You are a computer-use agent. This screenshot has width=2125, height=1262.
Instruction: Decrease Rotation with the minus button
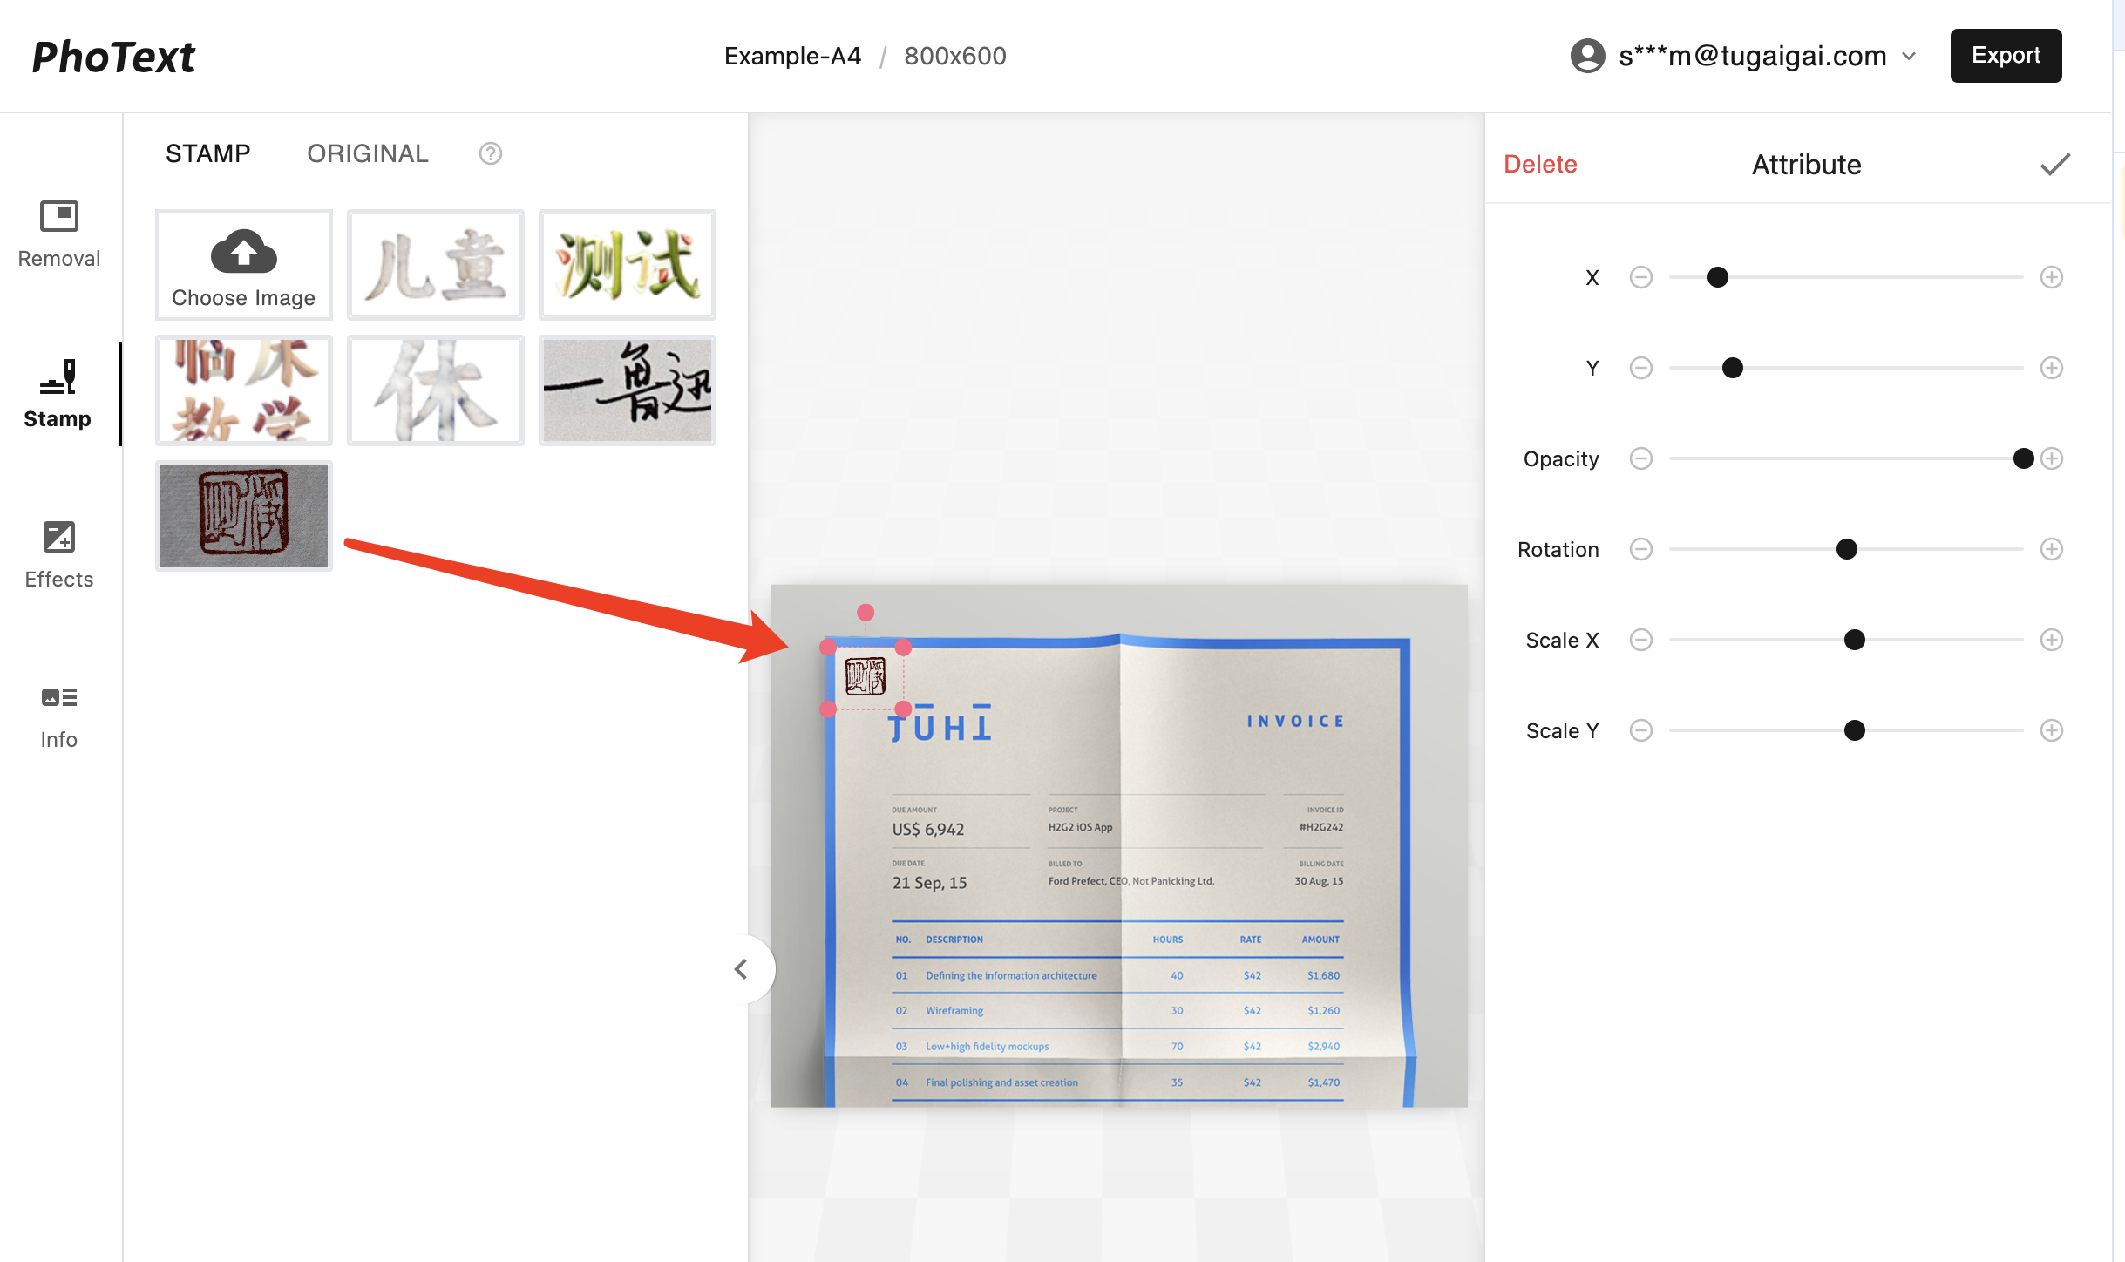pos(1641,549)
